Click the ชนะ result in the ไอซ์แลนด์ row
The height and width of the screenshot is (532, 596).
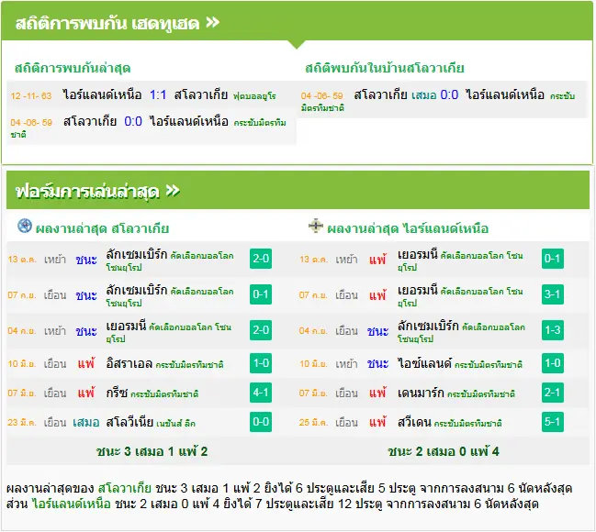[x=377, y=364]
